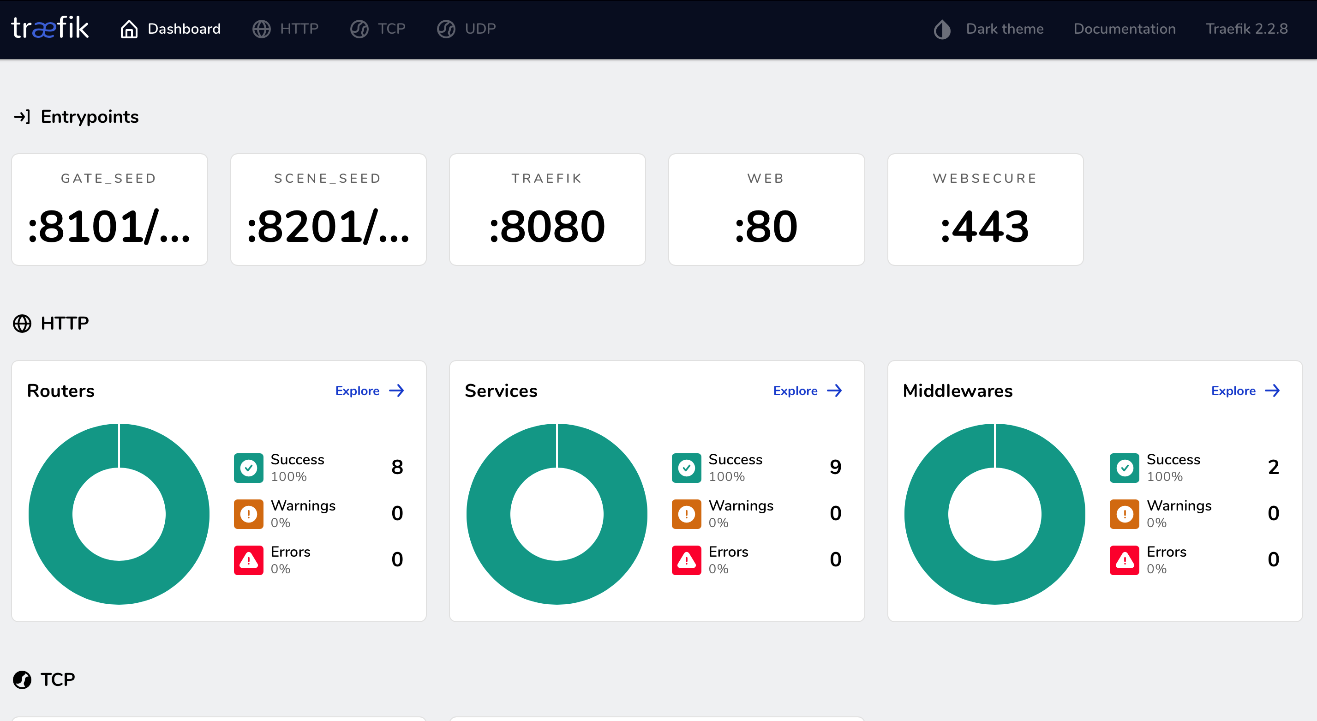
Task: Click the Entrypoints arrow section icon
Action: (22, 117)
